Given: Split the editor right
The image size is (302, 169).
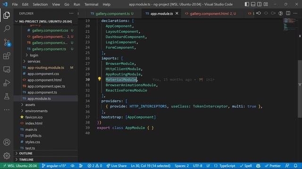Looking at the screenshot, I should [x=288, y=14].
